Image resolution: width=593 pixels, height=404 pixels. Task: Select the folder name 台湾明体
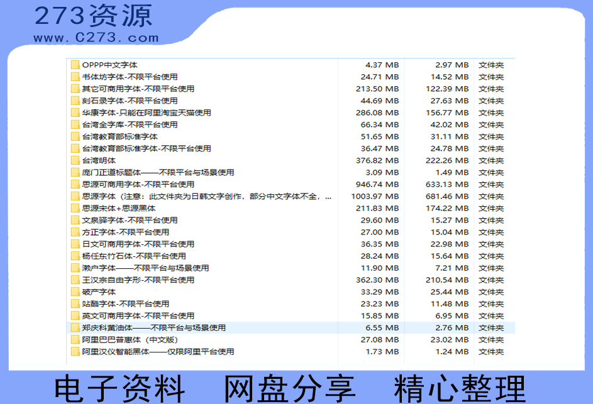coord(99,160)
